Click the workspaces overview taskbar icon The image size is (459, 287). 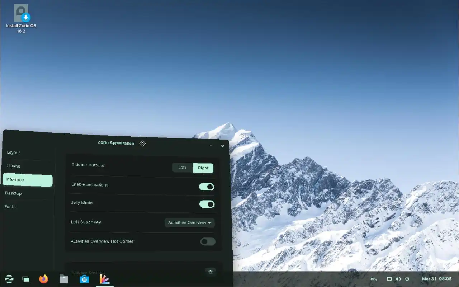pos(26,279)
